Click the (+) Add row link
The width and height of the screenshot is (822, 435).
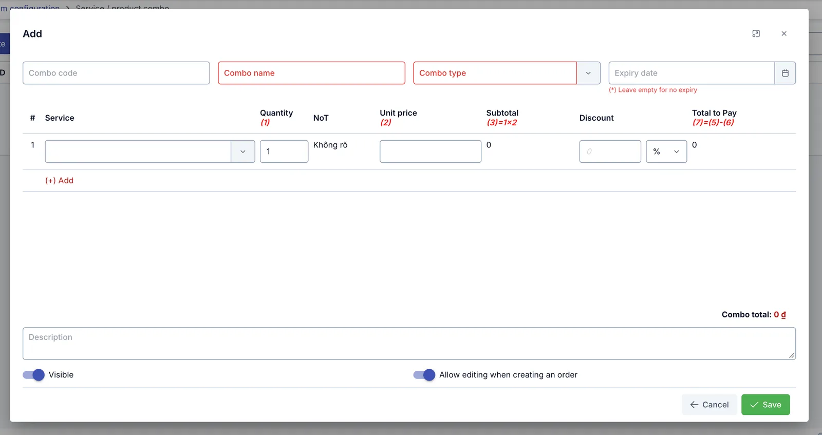59,181
